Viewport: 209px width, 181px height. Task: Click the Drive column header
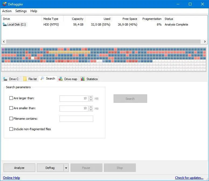coord(22,19)
